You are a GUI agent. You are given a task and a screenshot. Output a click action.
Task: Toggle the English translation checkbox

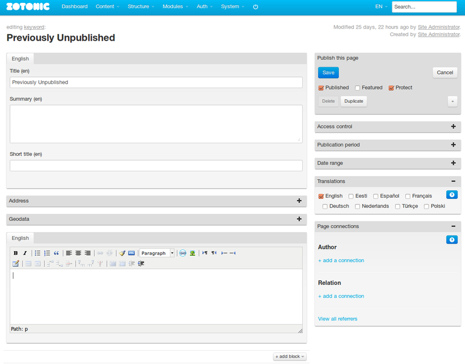click(321, 196)
